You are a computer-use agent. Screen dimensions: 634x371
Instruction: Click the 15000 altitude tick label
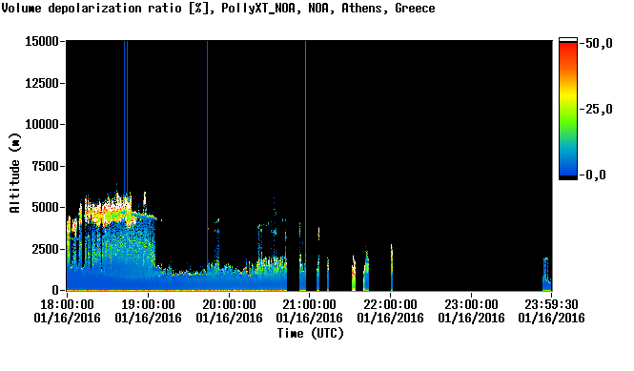click(42, 41)
